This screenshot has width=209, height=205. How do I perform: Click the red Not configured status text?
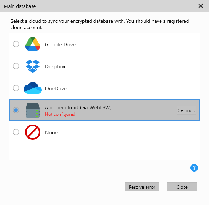point(60,114)
